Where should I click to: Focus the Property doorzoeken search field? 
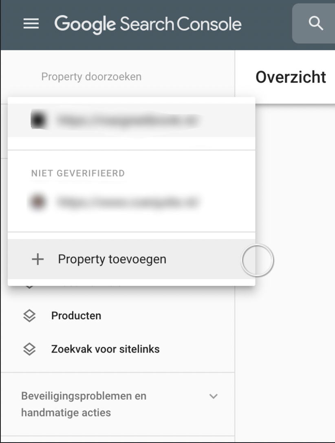pyautogui.click(x=91, y=77)
